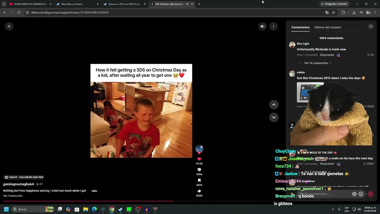Click the taskbar Buscar search box
Image resolution: width=380 pixels, height=214 pixels.
pos(33,209)
